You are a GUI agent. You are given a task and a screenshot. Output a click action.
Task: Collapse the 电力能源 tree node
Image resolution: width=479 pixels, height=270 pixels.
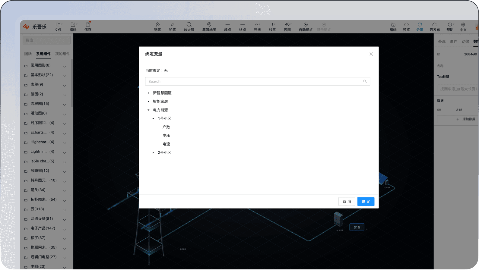pos(148,110)
